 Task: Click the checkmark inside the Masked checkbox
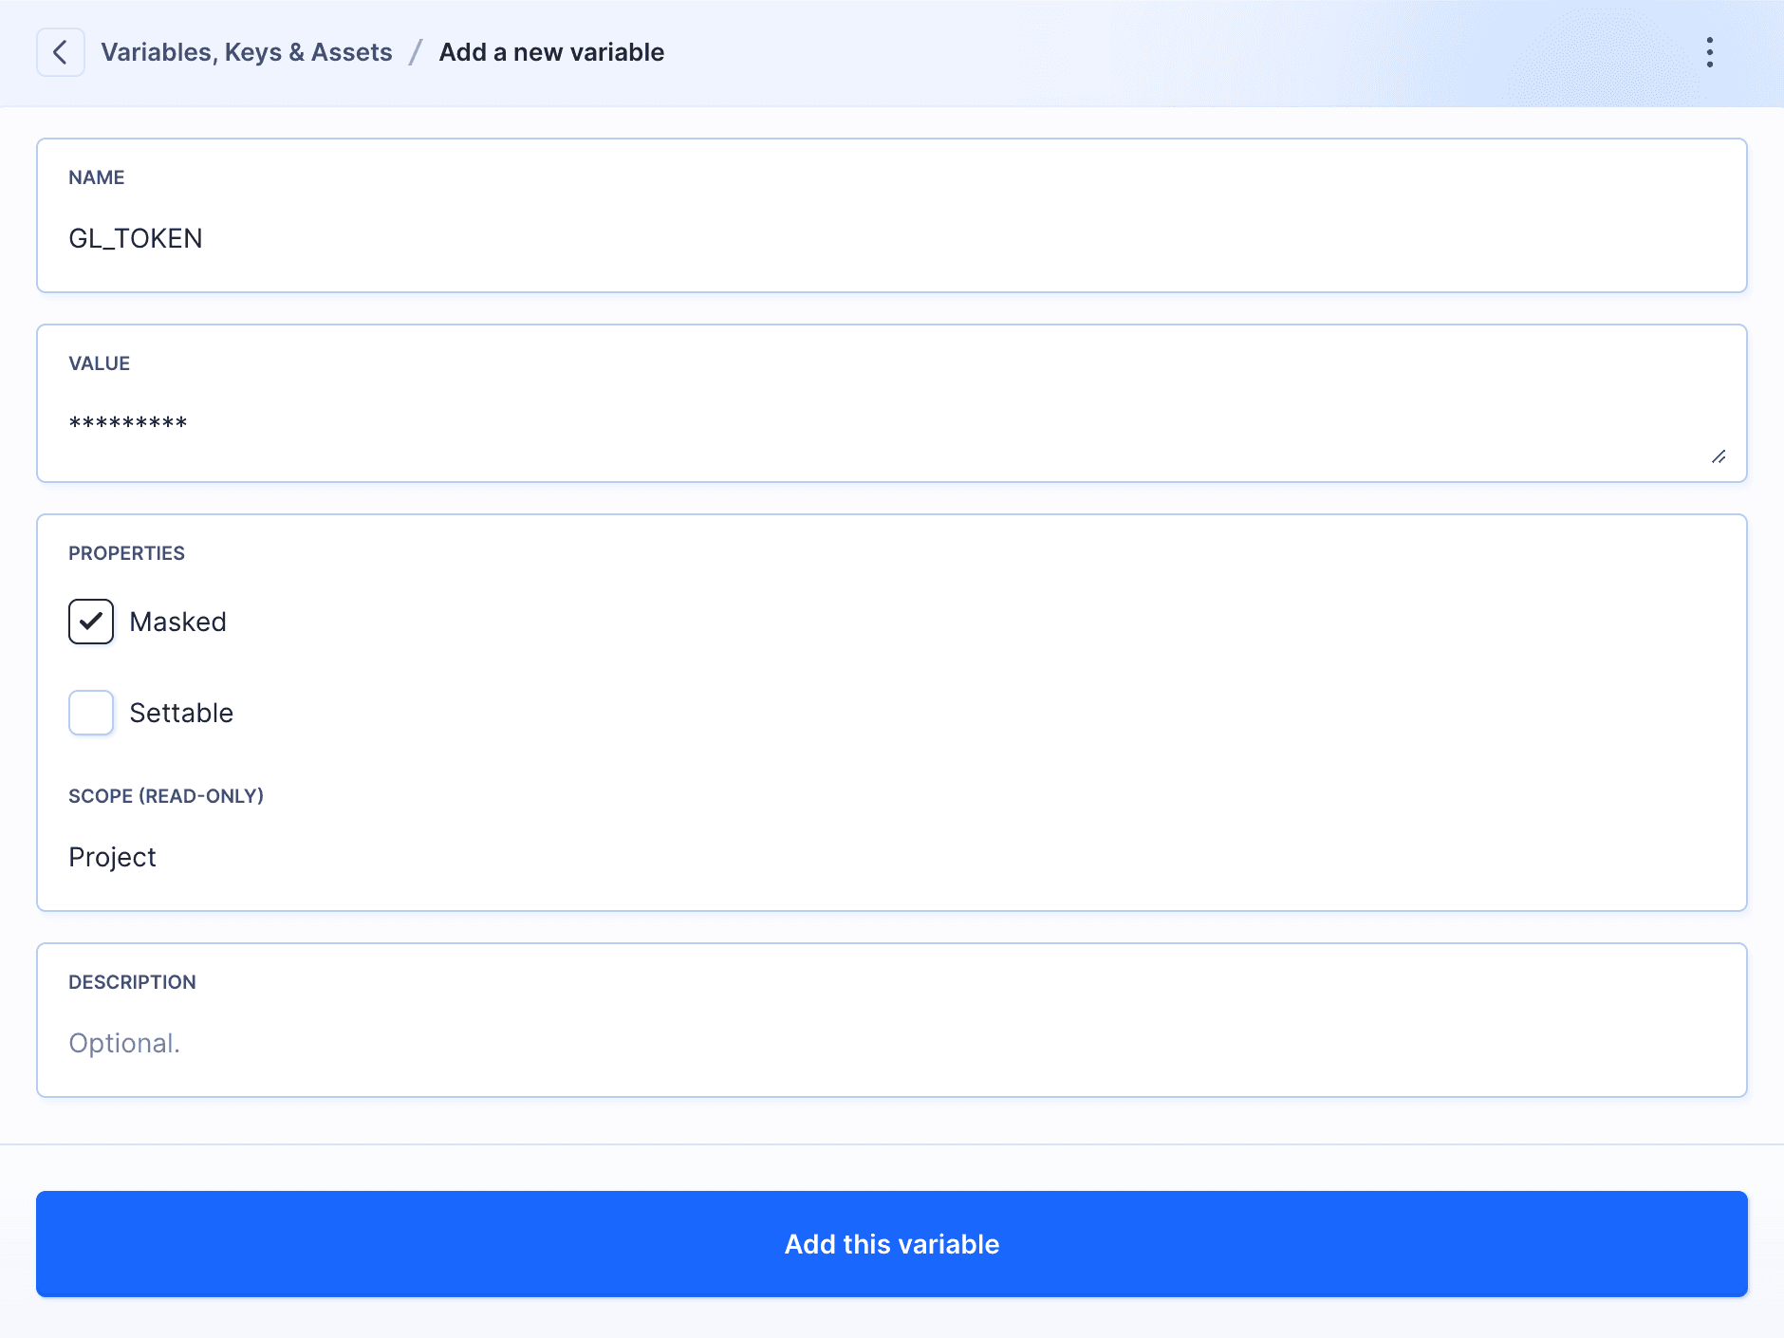[90, 622]
